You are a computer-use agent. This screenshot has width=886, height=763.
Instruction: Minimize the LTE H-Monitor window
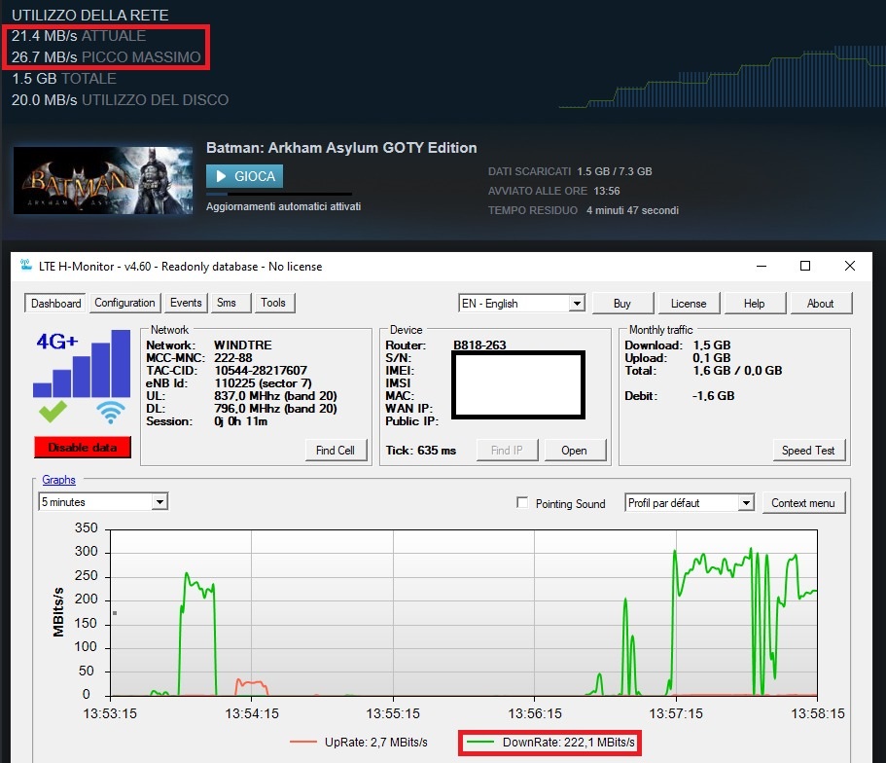point(762,266)
